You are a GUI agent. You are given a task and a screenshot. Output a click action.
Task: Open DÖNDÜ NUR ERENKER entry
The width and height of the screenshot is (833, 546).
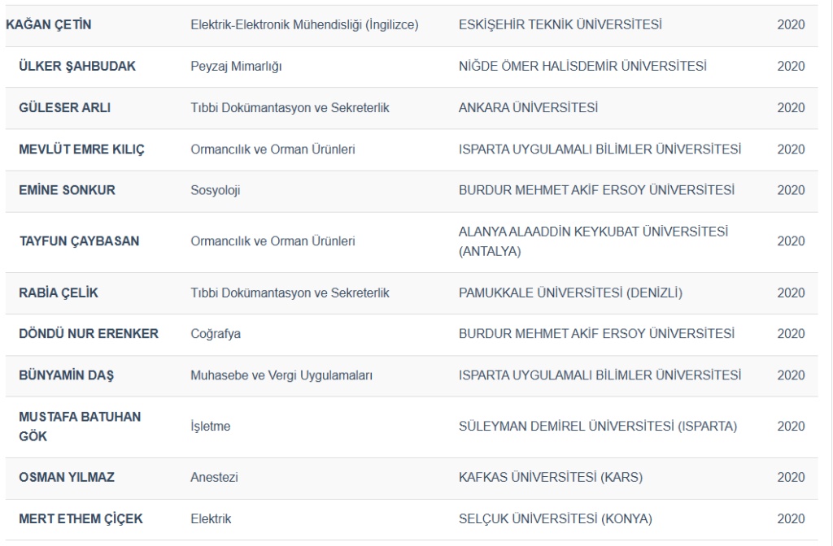tap(89, 334)
